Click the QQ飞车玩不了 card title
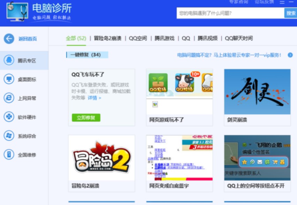 [88, 75]
